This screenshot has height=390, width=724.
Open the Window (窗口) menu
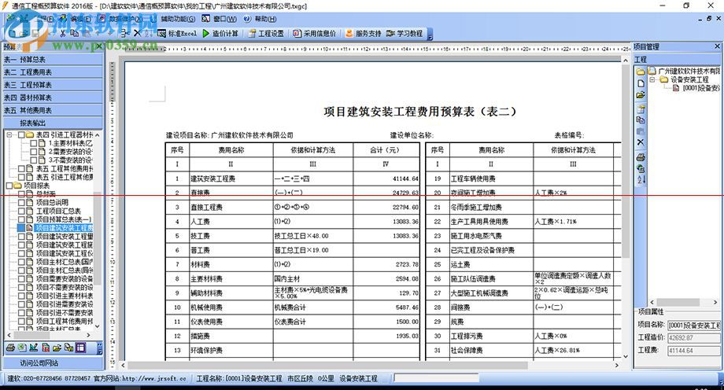tap(225, 19)
